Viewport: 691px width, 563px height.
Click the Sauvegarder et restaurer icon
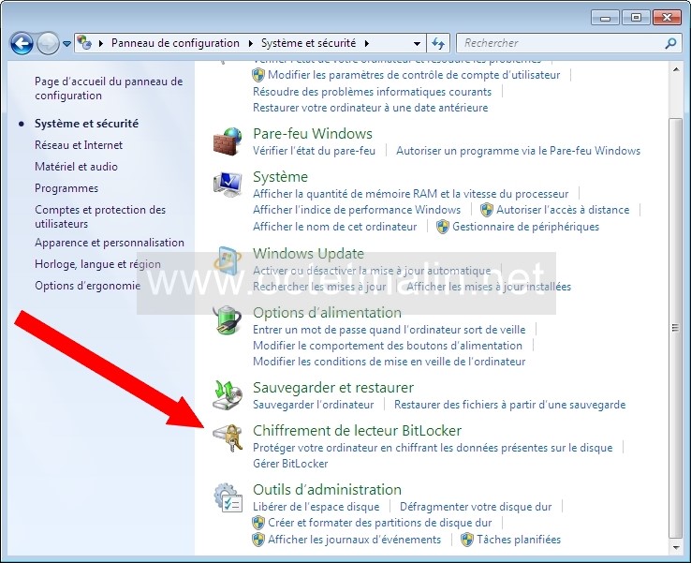point(228,395)
